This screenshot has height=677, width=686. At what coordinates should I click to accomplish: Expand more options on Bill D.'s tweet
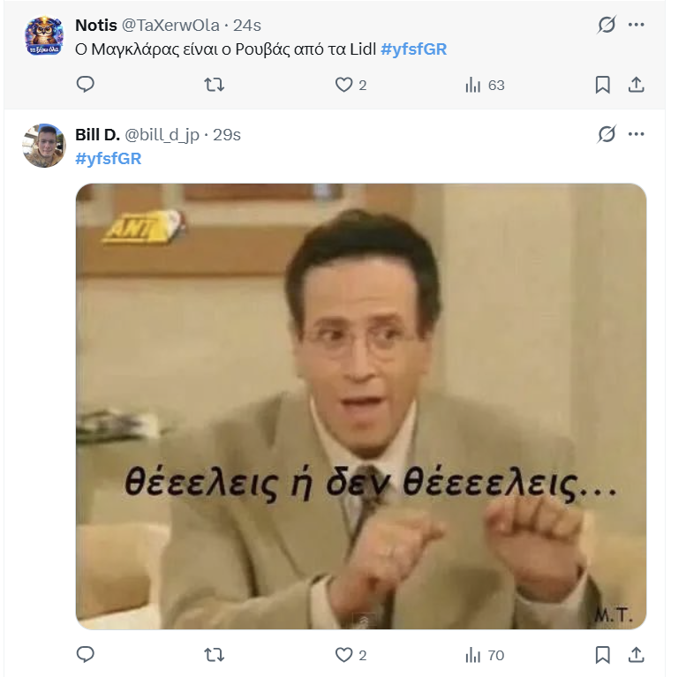click(x=637, y=135)
